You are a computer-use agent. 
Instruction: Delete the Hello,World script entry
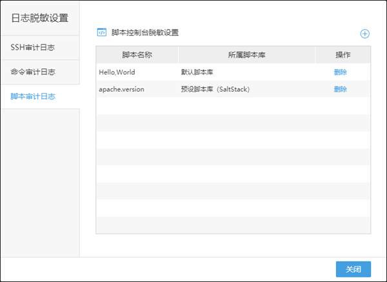pos(341,72)
